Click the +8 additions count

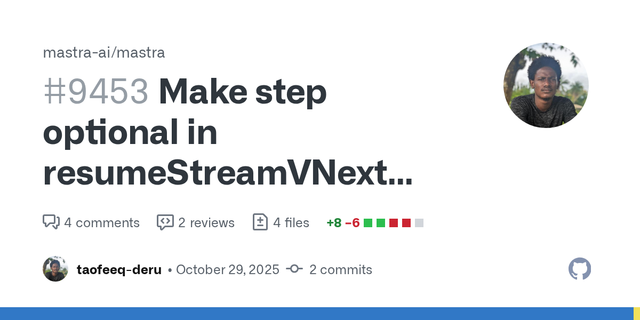click(x=334, y=223)
